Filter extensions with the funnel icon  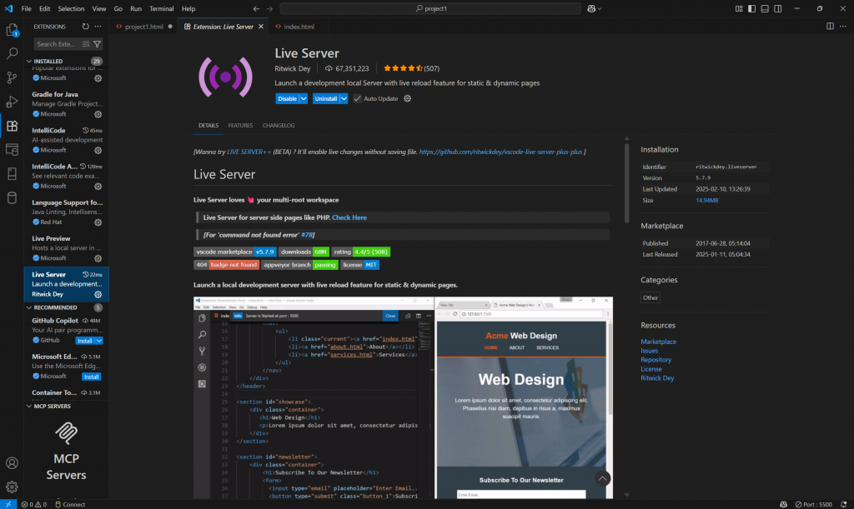[97, 44]
